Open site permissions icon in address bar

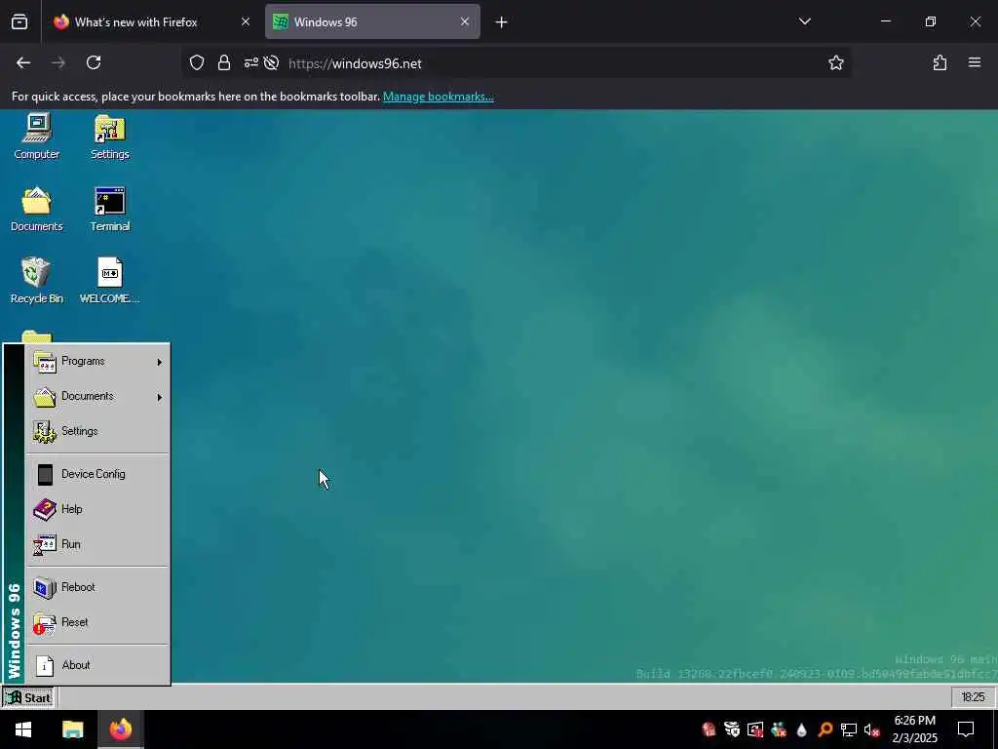pos(251,63)
